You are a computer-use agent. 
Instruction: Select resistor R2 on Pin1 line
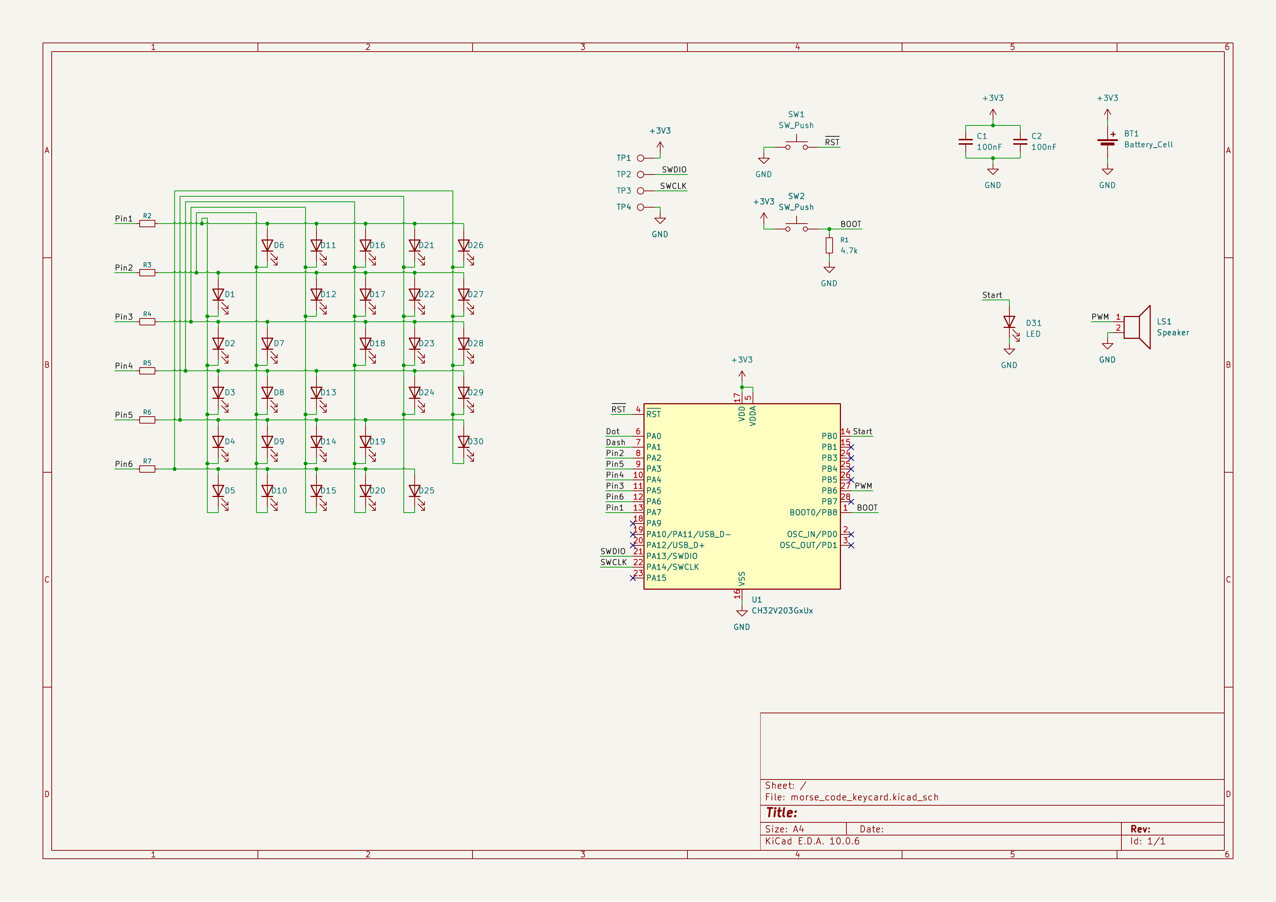(147, 224)
